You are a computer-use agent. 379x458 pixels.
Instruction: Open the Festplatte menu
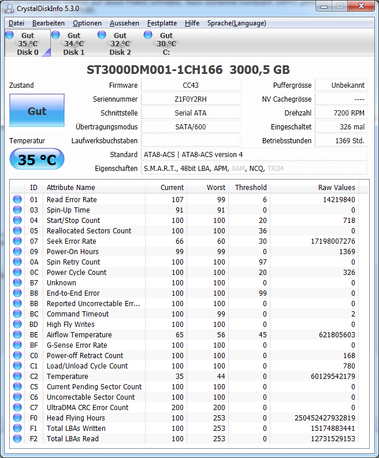click(x=162, y=23)
